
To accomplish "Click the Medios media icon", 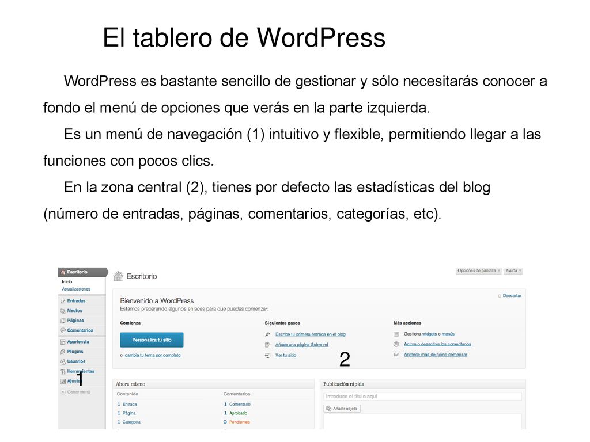I will tap(63, 311).
